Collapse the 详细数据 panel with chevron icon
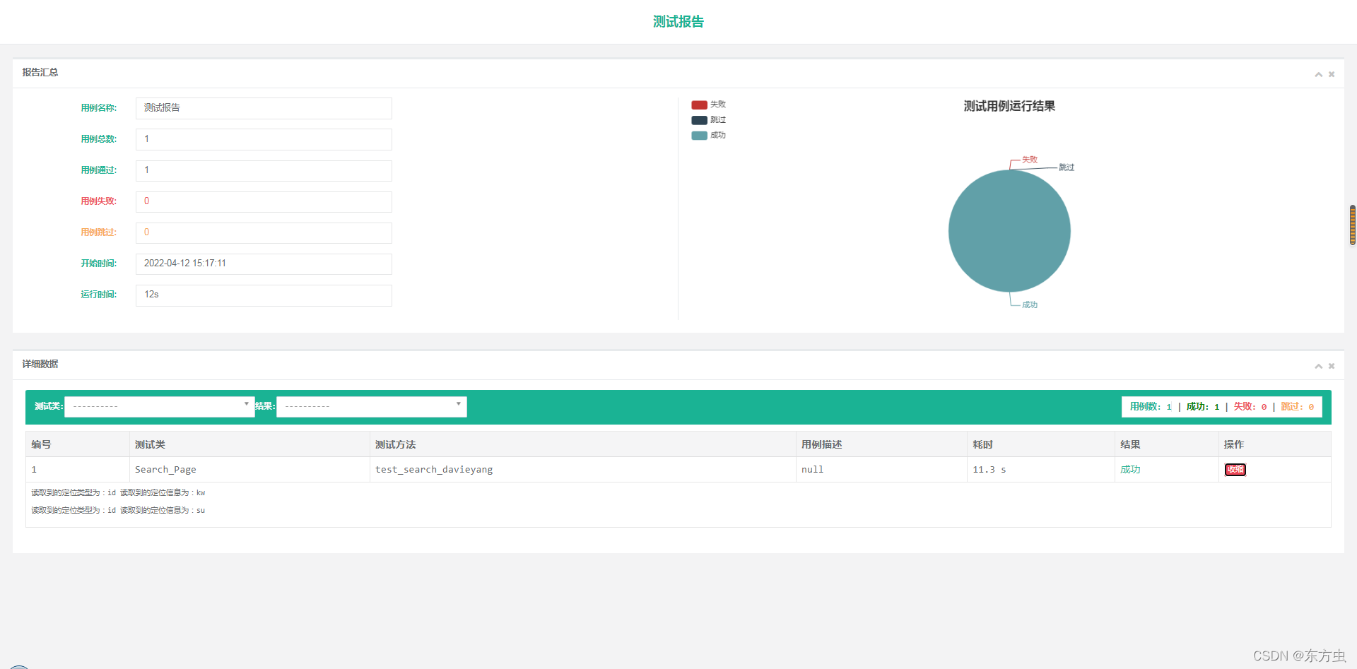This screenshot has width=1357, height=669. tap(1318, 366)
